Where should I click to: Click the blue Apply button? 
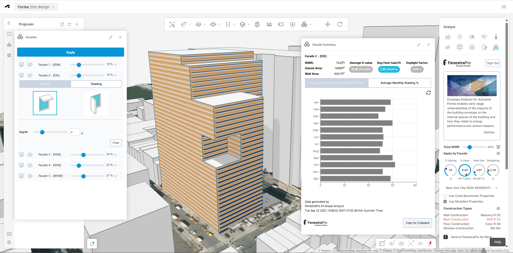[71, 52]
